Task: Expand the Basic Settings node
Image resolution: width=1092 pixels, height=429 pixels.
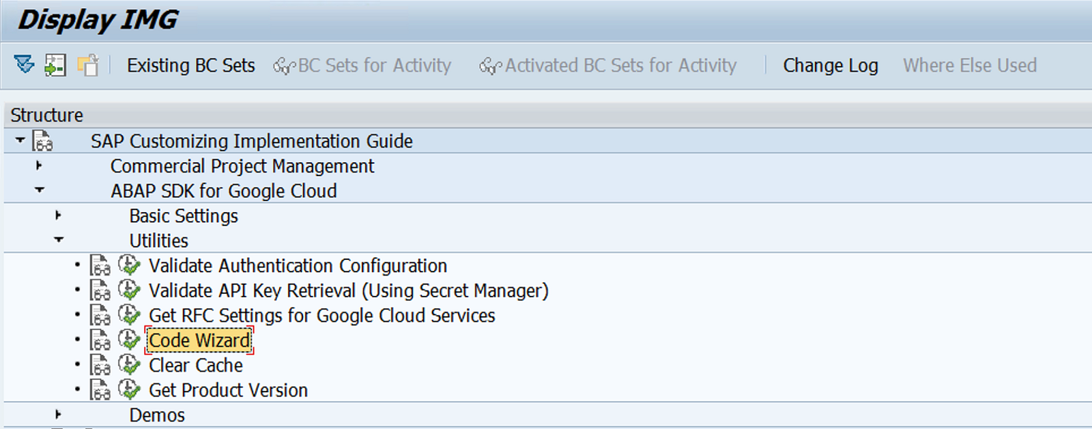Action: tap(58, 216)
